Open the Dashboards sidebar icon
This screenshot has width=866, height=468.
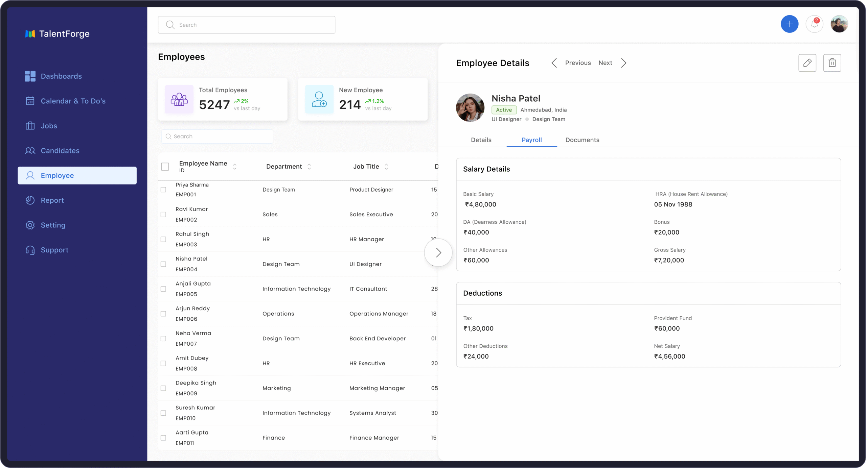[30, 76]
